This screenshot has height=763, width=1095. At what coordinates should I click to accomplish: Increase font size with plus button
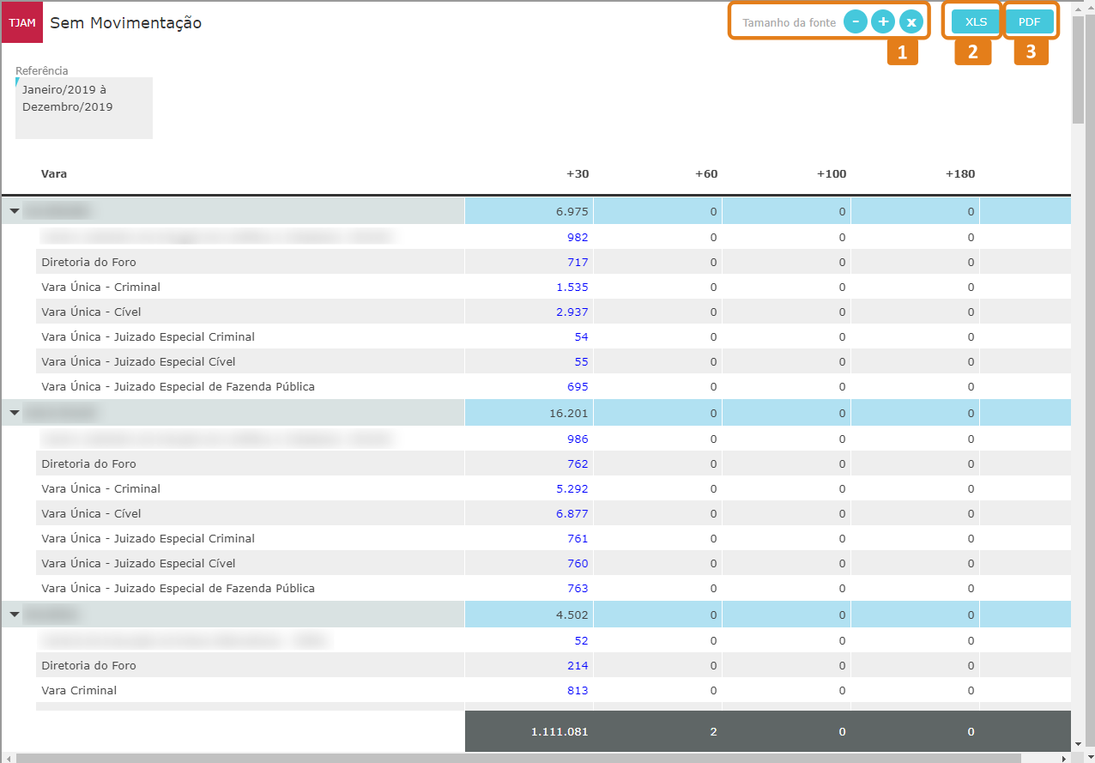(x=883, y=22)
